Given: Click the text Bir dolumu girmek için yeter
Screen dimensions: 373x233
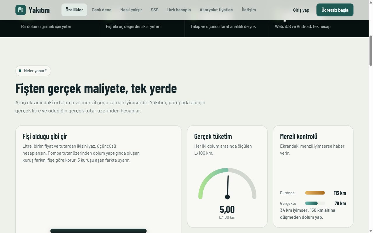Looking at the screenshot, I should point(46,27).
